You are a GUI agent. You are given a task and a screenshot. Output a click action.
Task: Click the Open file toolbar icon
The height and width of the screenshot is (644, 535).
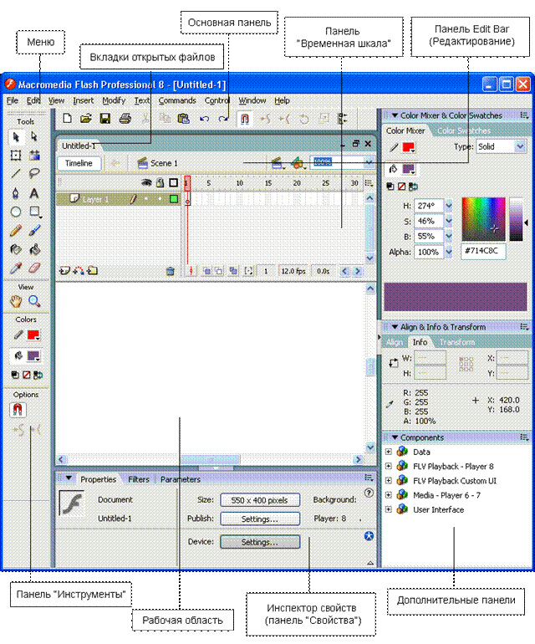click(86, 119)
